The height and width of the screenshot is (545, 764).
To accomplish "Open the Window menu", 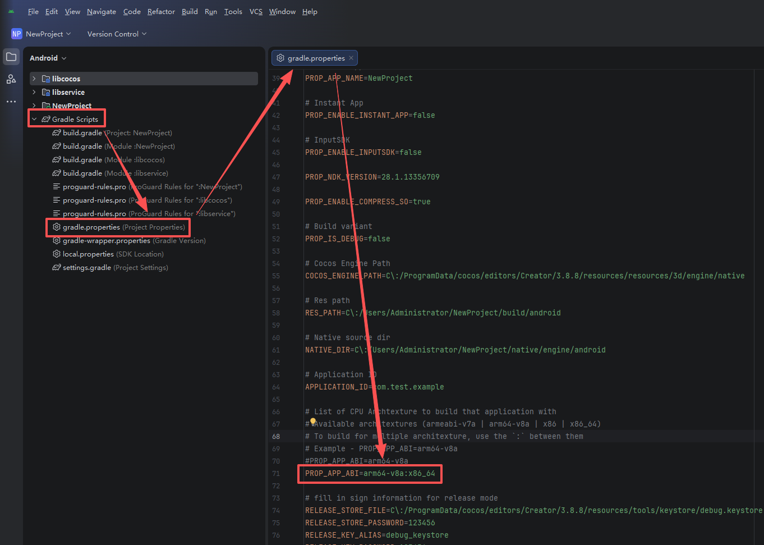I will pos(282,11).
